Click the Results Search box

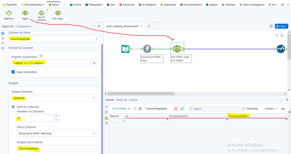[214, 109]
